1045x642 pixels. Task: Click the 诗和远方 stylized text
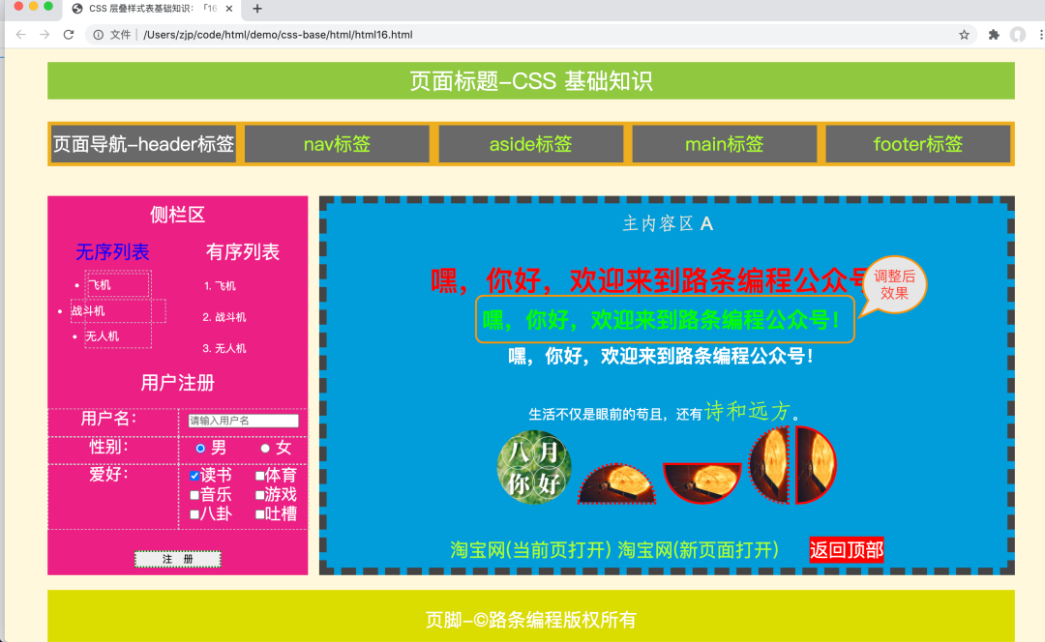click(747, 412)
